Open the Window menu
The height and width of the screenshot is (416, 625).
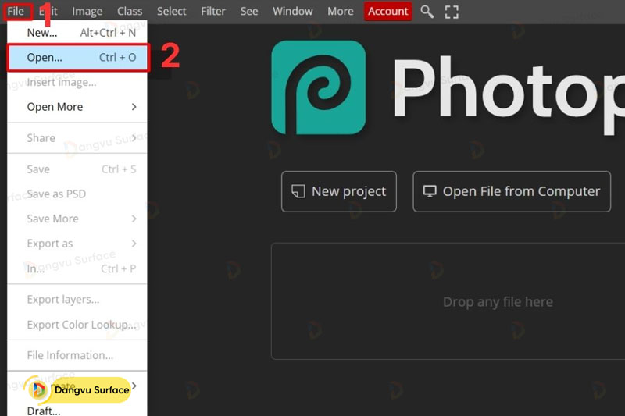point(292,11)
